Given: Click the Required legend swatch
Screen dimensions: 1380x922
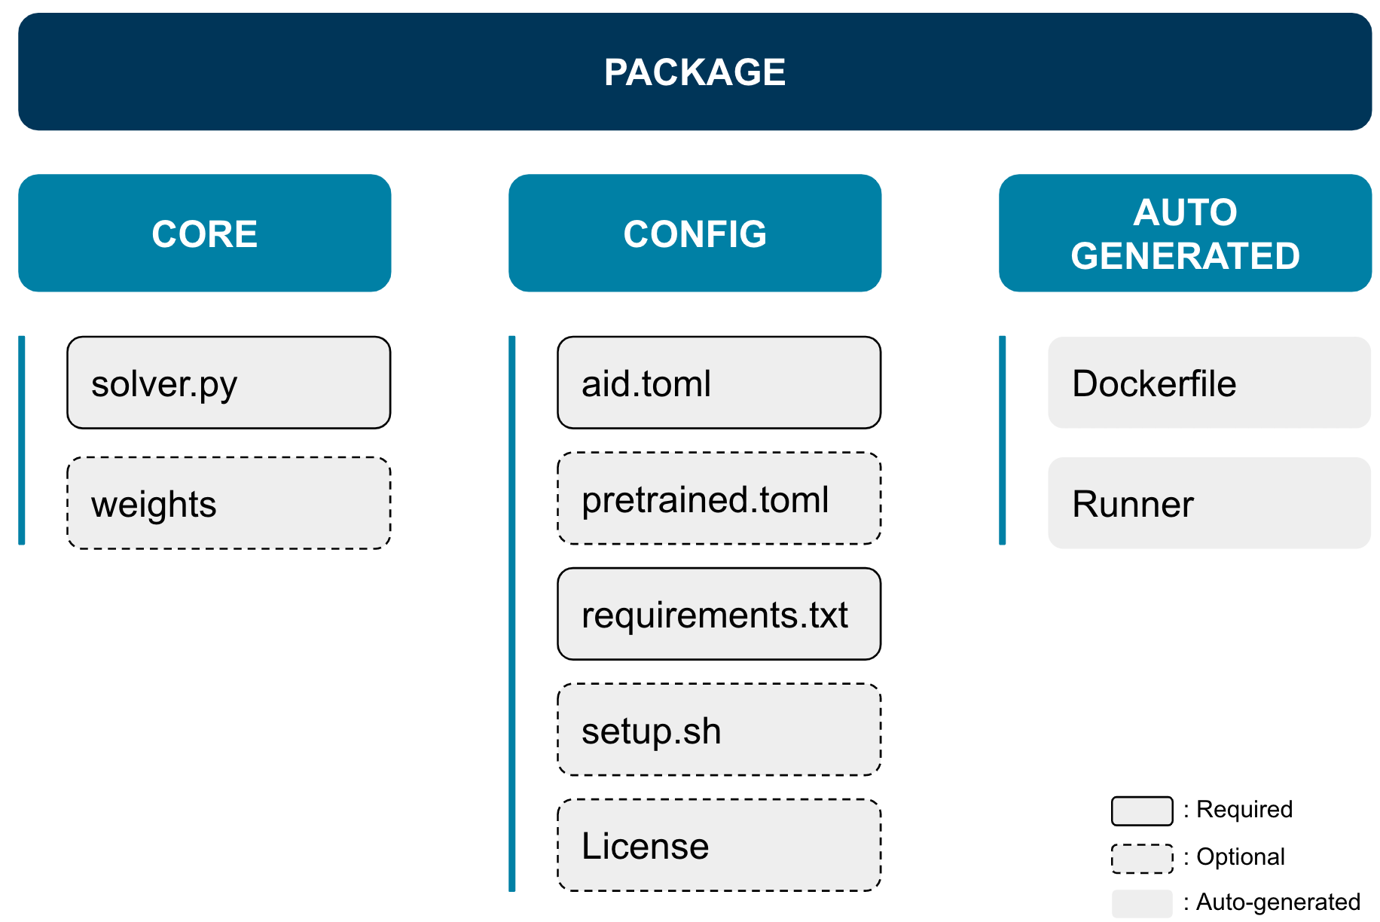Looking at the screenshot, I should click(x=1142, y=811).
